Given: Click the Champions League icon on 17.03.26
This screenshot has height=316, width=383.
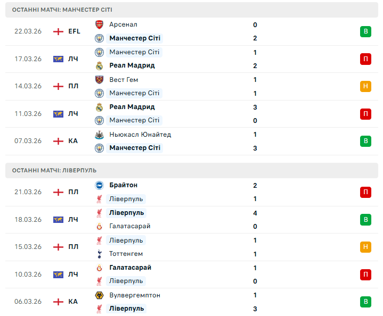Looking at the screenshot, I should pos(59,59).
